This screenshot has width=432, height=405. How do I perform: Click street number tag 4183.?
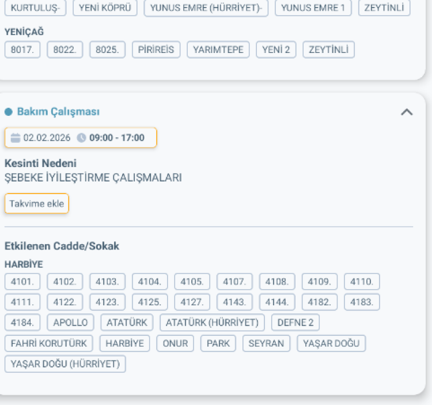[362, 302]
